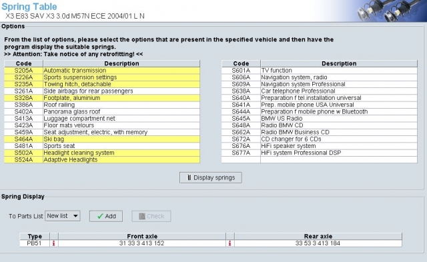Click the PB51 type cell

[x=35, y=243]
